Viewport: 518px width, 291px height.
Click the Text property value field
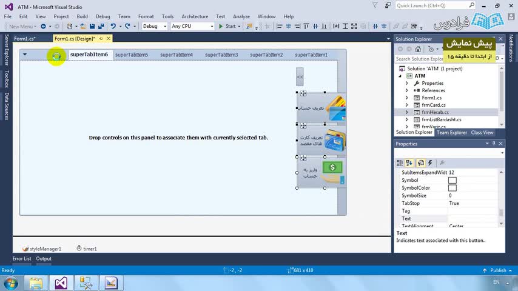tap(473, 218)
